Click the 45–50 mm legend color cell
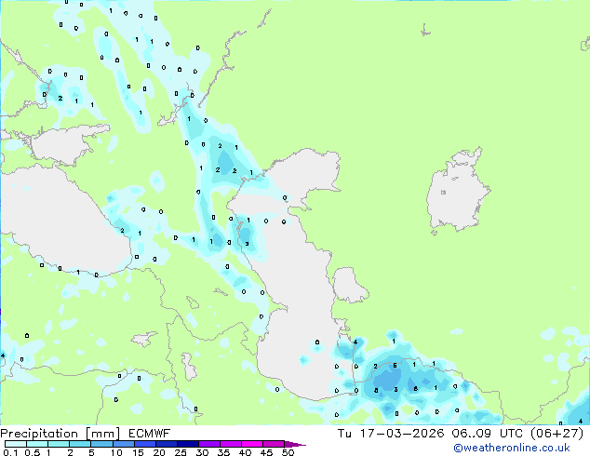 click(274, 444)
